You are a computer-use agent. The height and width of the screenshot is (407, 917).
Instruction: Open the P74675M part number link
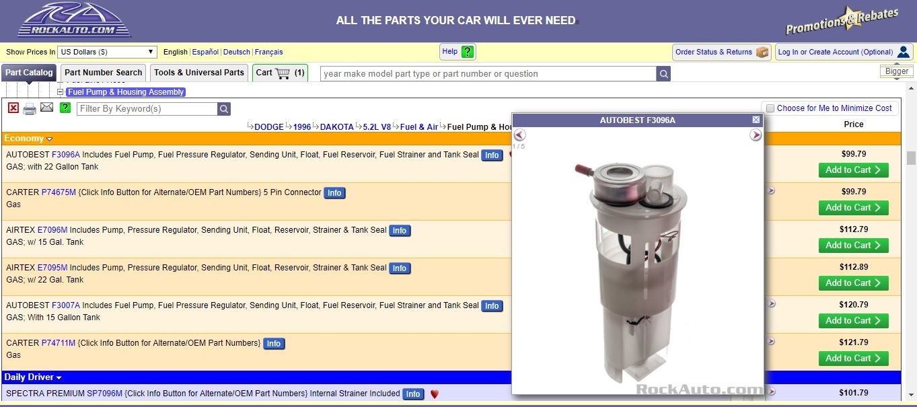pos(59,192)
